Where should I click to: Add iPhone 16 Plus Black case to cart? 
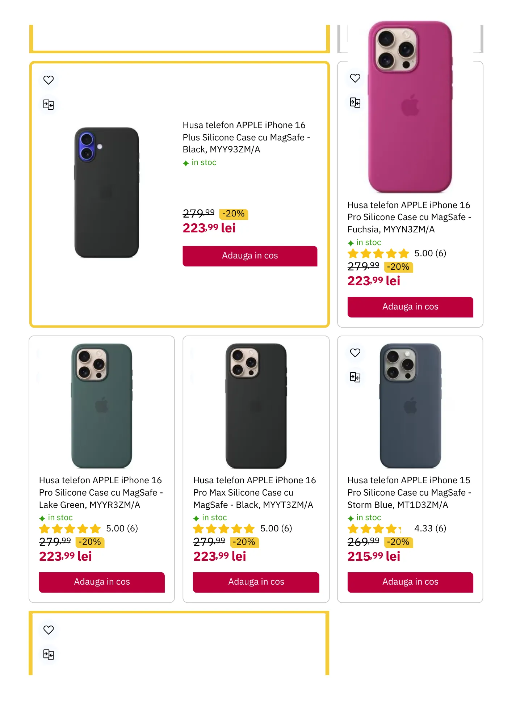click(250, 256)
